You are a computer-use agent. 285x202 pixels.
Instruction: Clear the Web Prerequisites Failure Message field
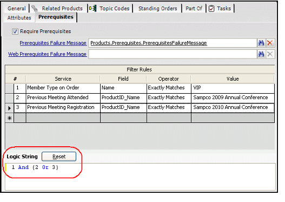(x=270, y=54)
